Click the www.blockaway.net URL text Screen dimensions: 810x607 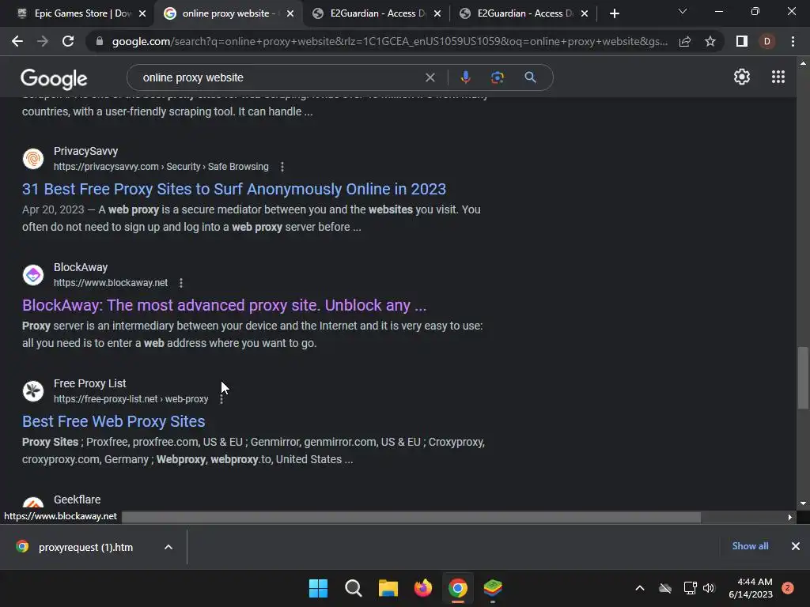pos(111,283)
